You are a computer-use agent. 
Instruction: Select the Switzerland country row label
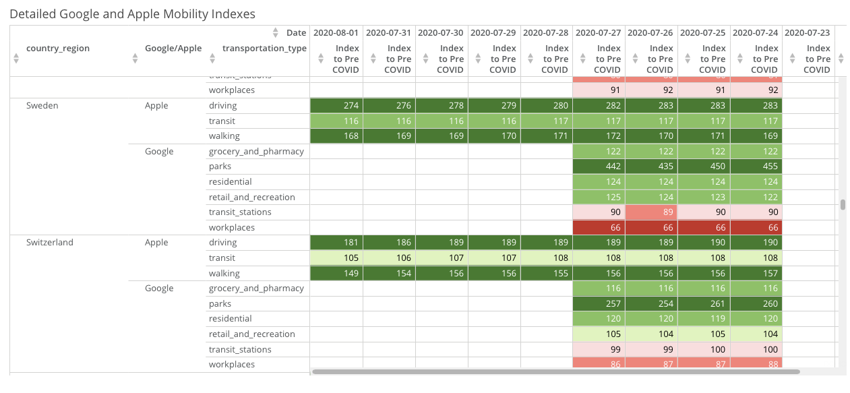[50, 243]
